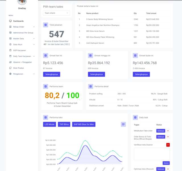Click the edit icon in Performa toko
Viewport: 182px width, 171px height.
click(123, 124)
